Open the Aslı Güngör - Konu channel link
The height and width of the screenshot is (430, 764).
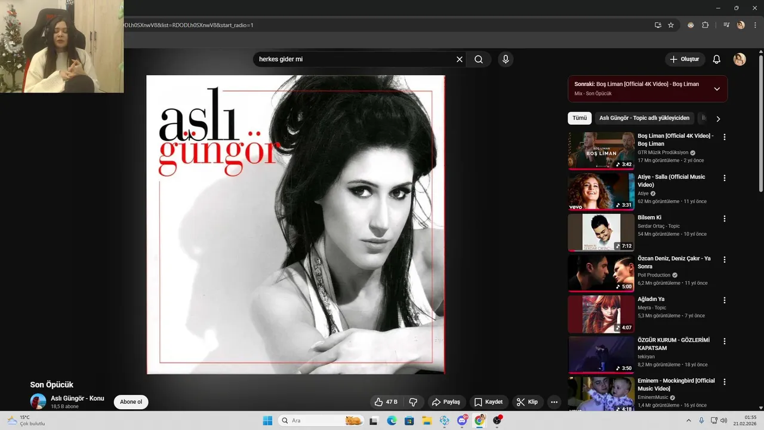(77, 398)
